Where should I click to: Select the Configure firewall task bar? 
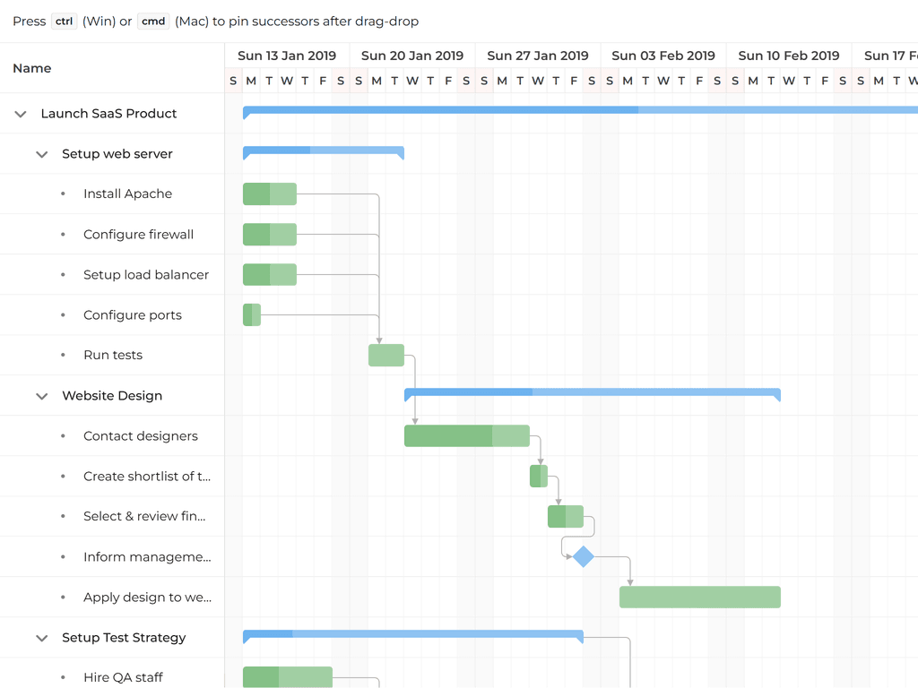tap(269, 235)
